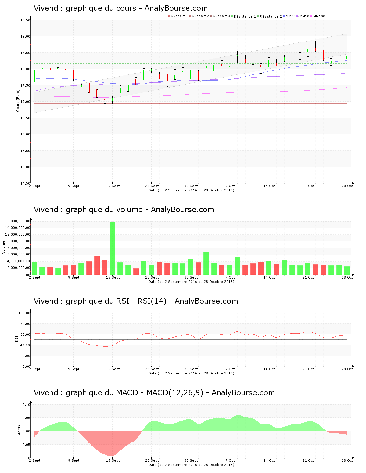Click the pink MM100 legend swatch

coord(311,16)
